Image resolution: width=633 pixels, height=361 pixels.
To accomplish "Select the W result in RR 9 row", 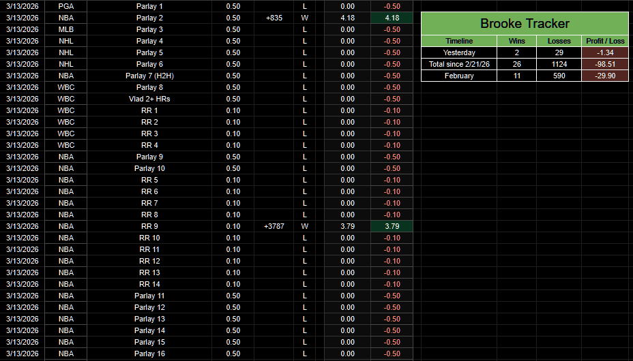I will click(305, 226).
